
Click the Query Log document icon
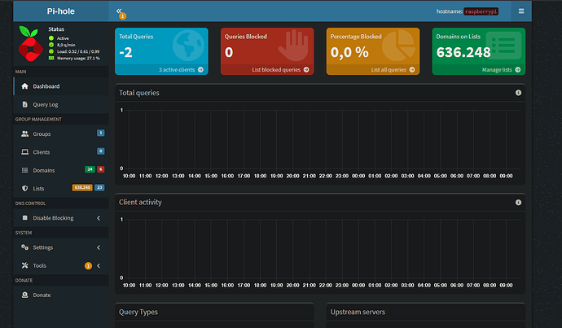[x=24, y=104]
